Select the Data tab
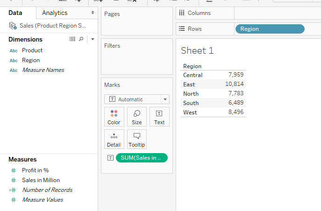The height and width of the screenshot is (211, 321). 15,13
